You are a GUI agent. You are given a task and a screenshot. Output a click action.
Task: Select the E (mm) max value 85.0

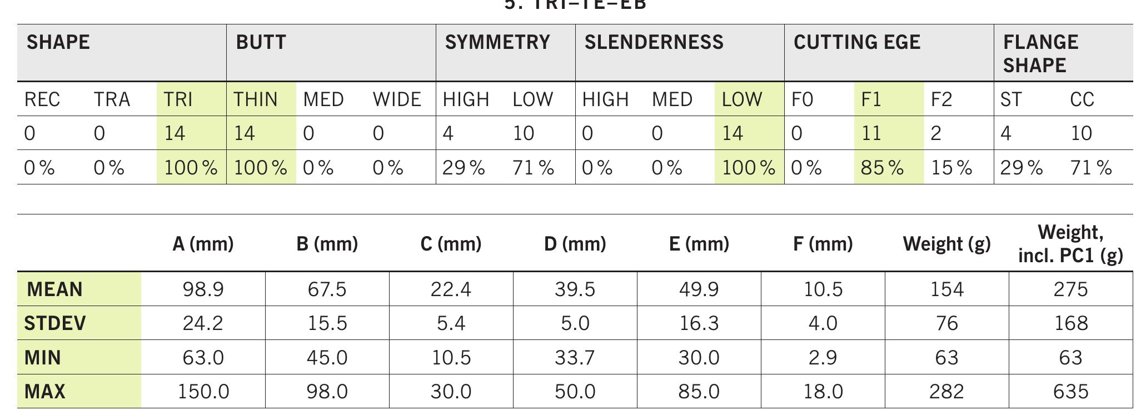[x=699, y=392]
